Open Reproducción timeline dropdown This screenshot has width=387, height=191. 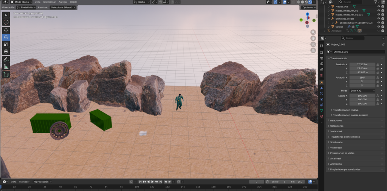42,182
